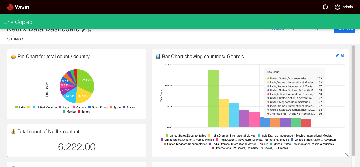Click the 223.30 y-axis label
The image size is (360, 167).
pyautogui.click(x=168, y=65)
